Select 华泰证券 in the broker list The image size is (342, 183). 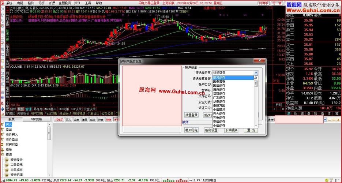(x=219, y=102)
